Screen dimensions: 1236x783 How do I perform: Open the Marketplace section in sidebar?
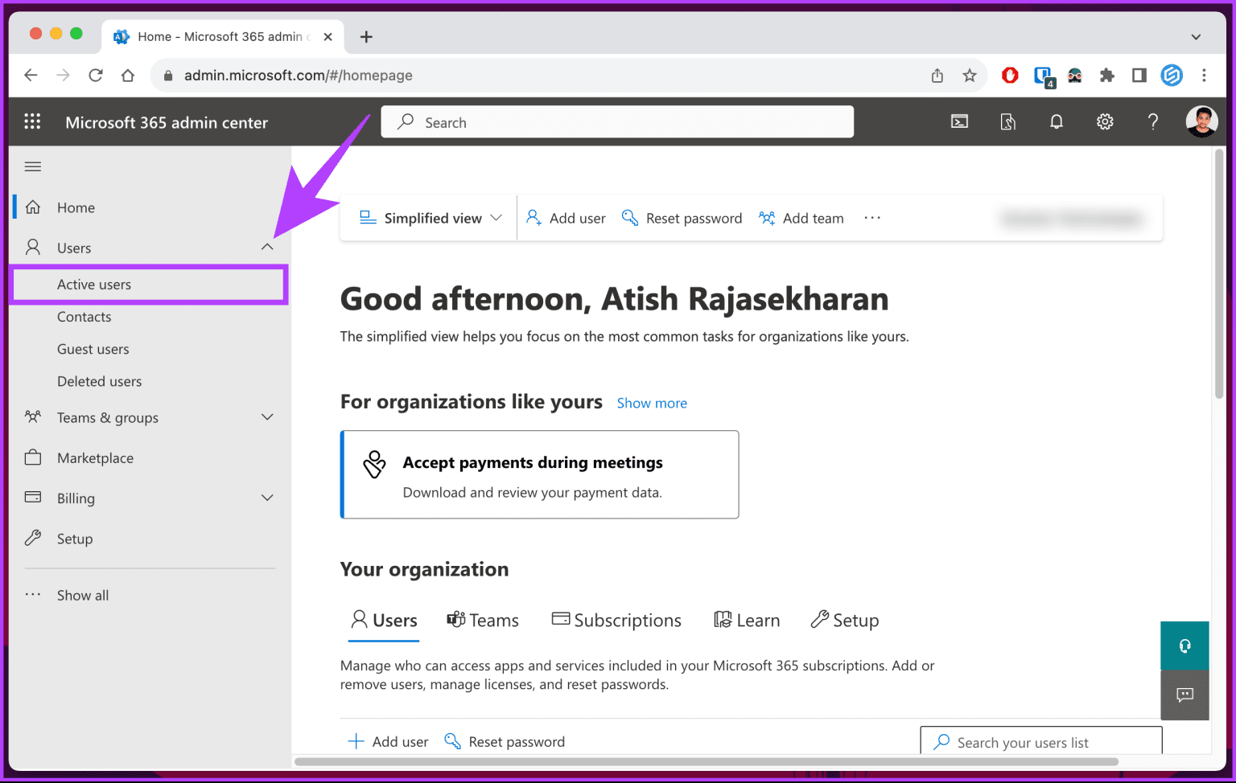95,457
